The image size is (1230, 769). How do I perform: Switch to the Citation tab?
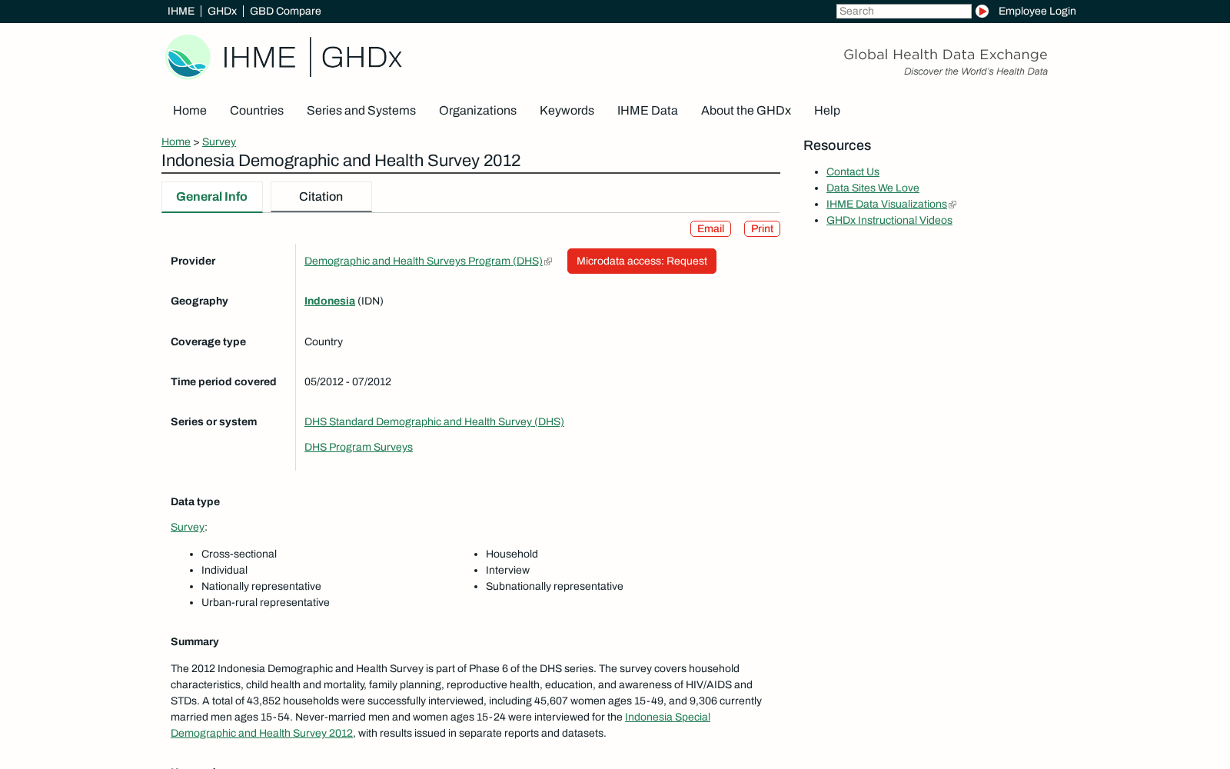(321, 197)
